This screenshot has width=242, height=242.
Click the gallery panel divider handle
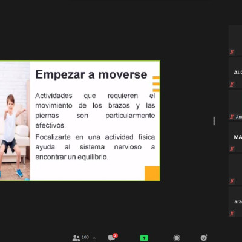[214, 121]
